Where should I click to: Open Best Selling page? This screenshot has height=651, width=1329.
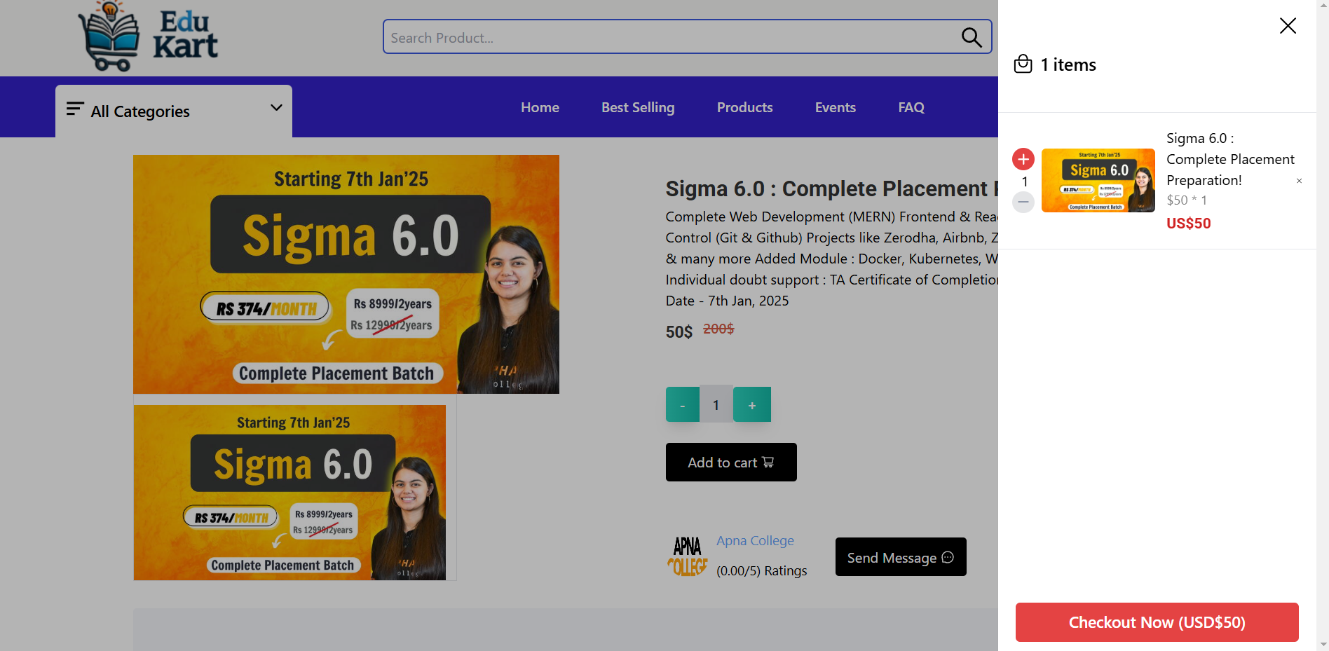pyautogui.click(x=638, y=107)
